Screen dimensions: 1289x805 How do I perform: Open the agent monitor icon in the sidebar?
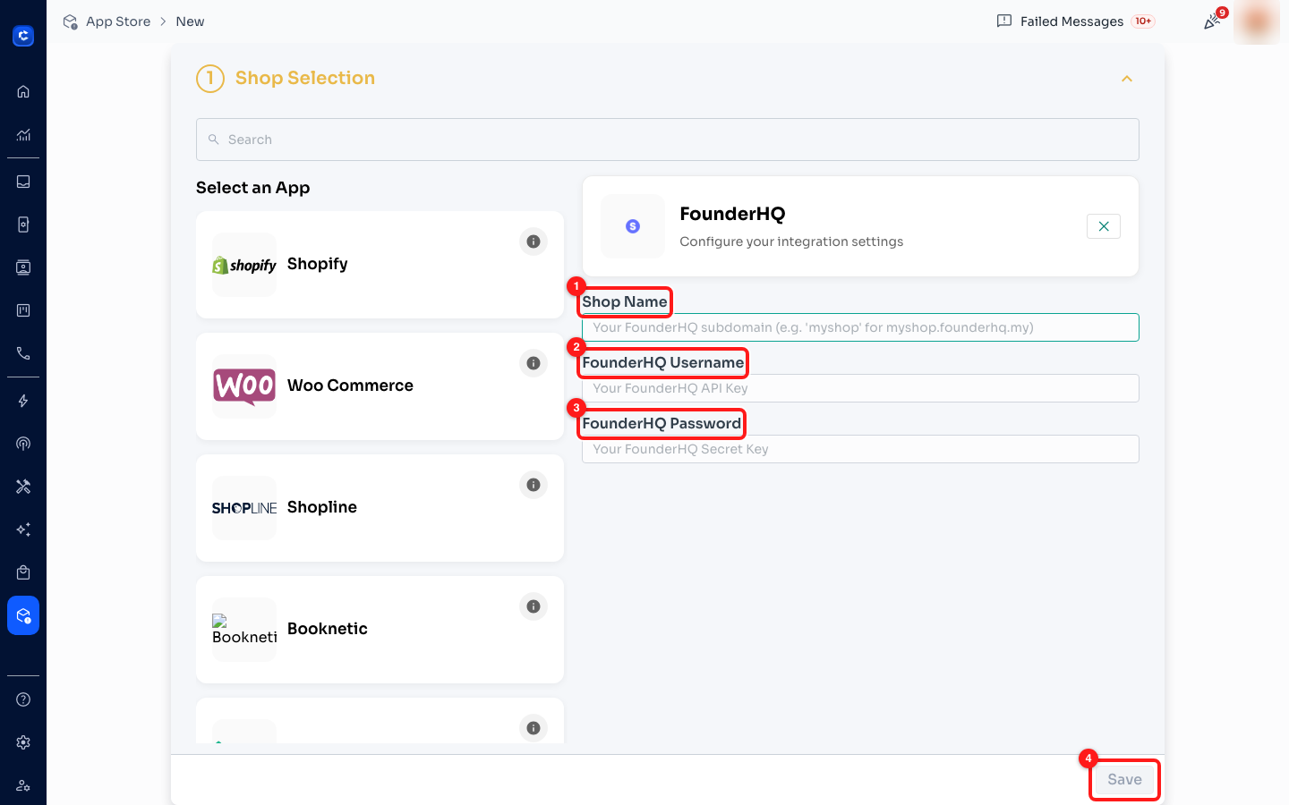coord(23,267)
